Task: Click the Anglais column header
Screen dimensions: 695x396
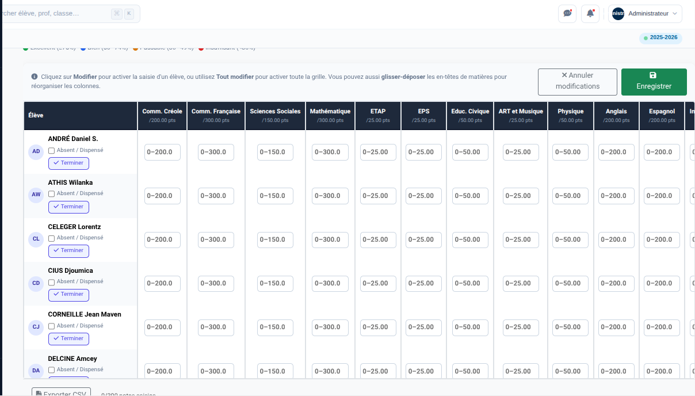Action: (x=616, y=115)
